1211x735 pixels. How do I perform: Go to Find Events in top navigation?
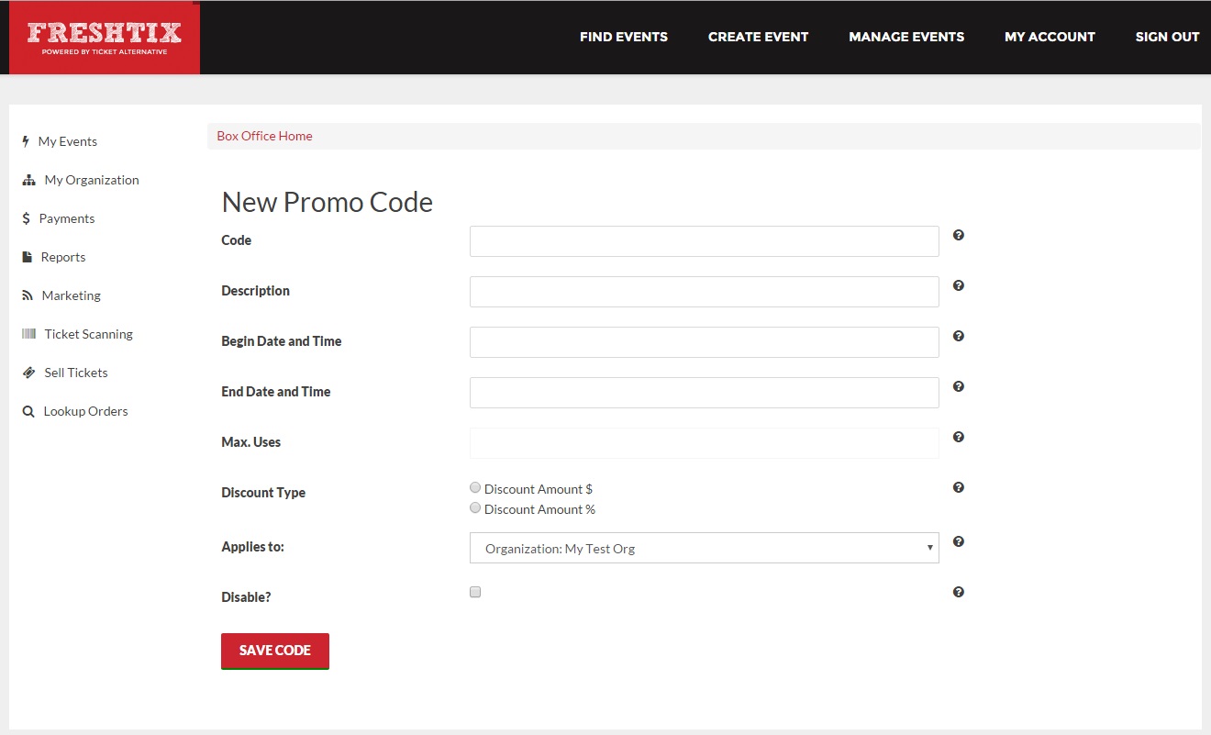pyautogui.click(x=624, y=37)
